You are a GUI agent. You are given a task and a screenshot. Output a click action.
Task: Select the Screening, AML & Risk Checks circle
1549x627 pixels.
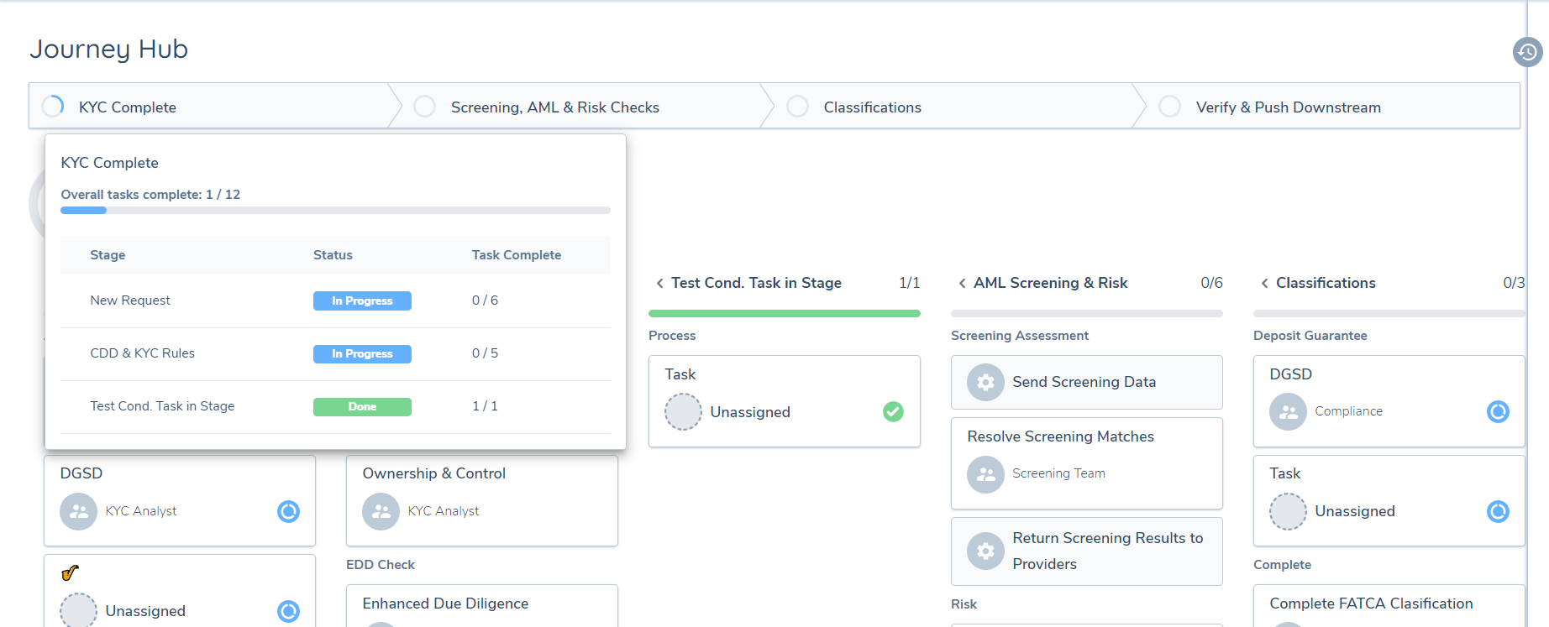pos(425,107)
